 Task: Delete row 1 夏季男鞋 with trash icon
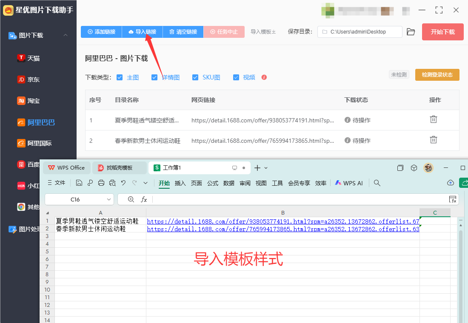click(434, 119)
